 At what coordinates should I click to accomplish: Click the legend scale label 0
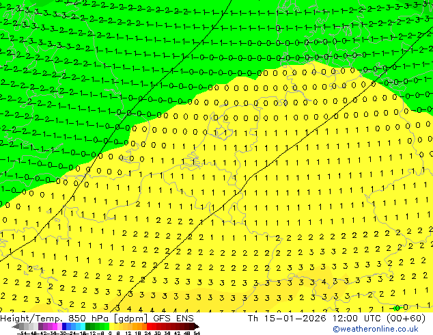[x=110, y=333]
